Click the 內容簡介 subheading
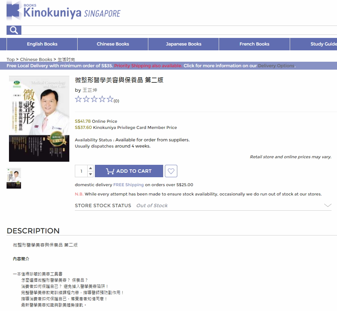 (21, 259)
